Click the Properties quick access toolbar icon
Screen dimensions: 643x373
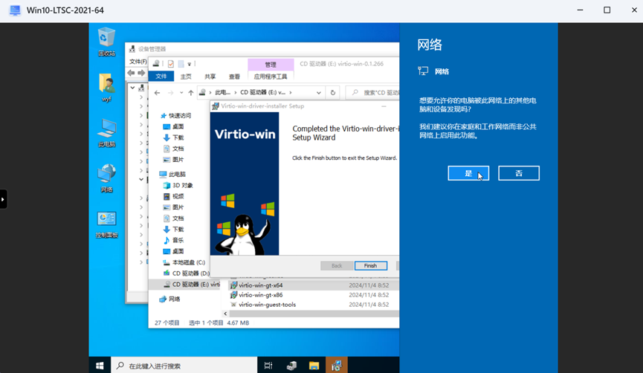pos(170,64)
